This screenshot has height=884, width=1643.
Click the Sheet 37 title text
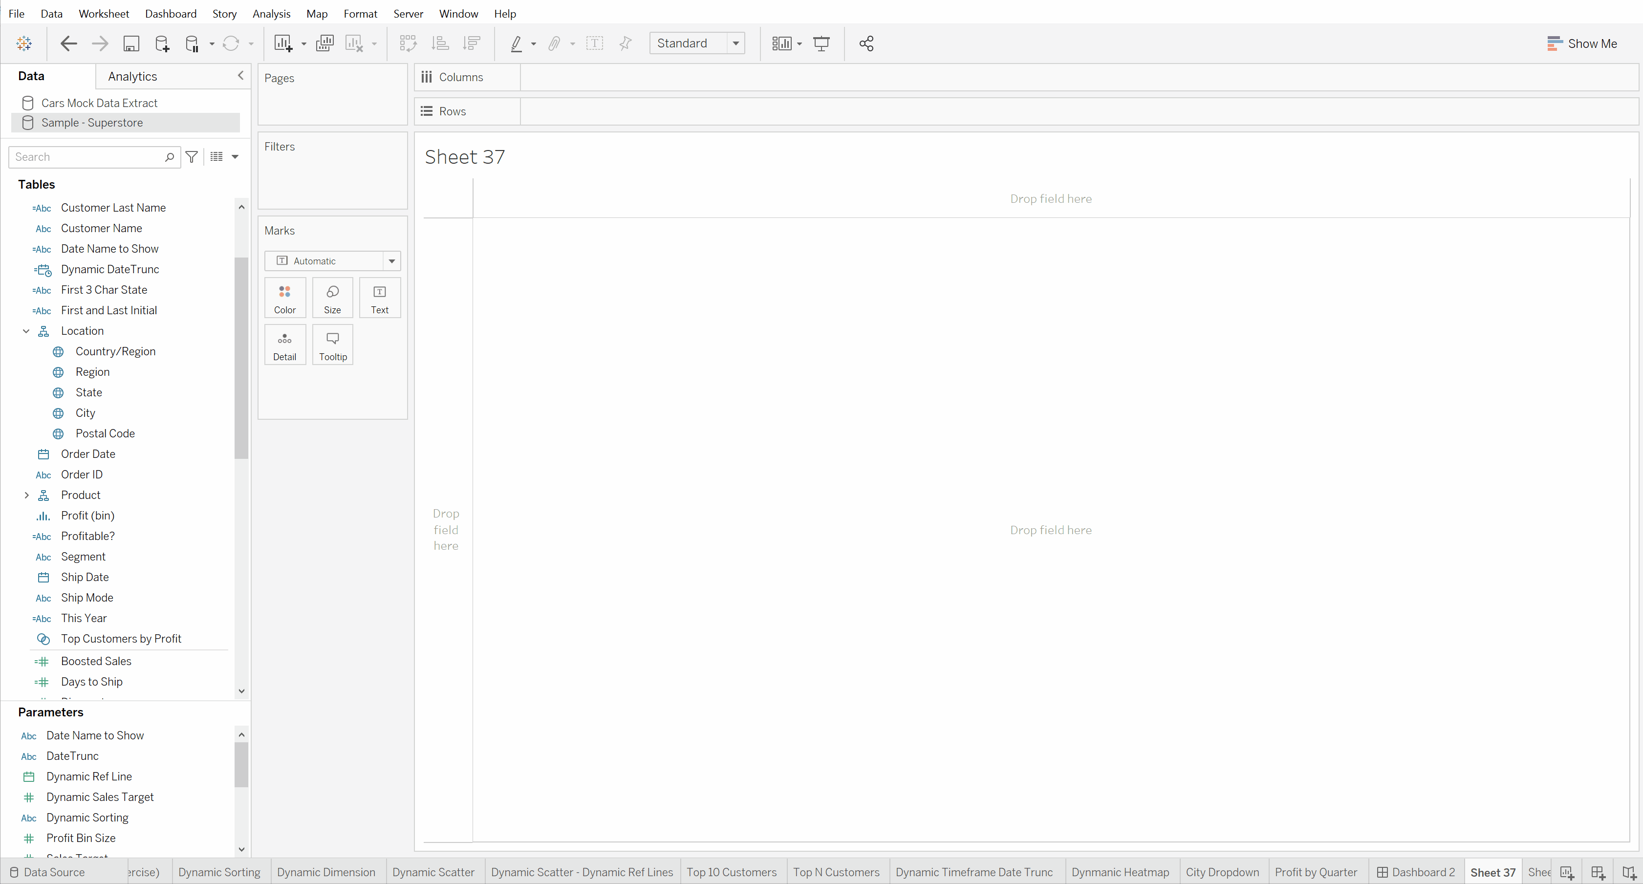pyautogui.click(x=464, y=156)
